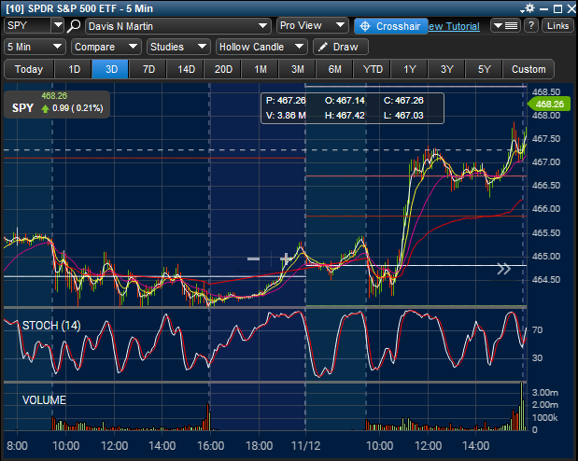The image size is (578, 461).
Task: Select the Today range tab
Action: click(x=29, y=69)
